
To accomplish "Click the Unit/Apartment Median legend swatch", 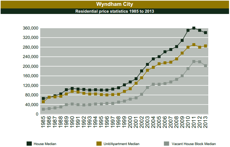I will 99,144.
